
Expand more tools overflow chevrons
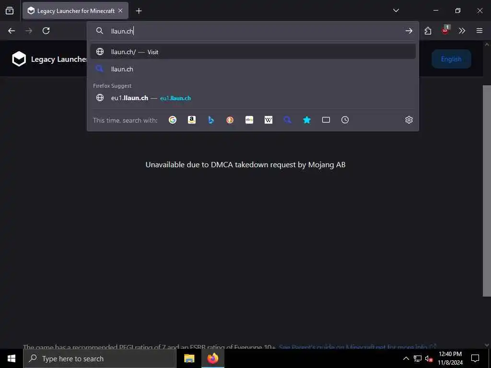[x=462, y=31]
